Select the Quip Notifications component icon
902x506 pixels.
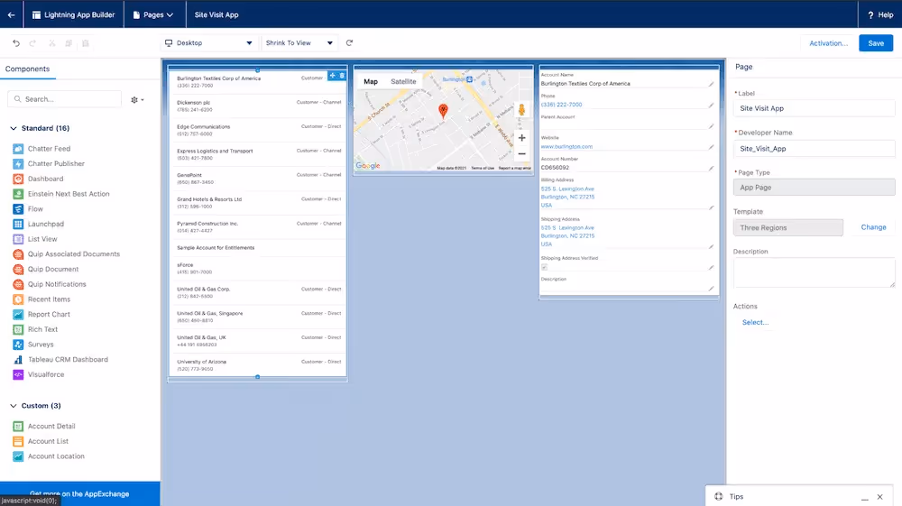tap(18, 284)
